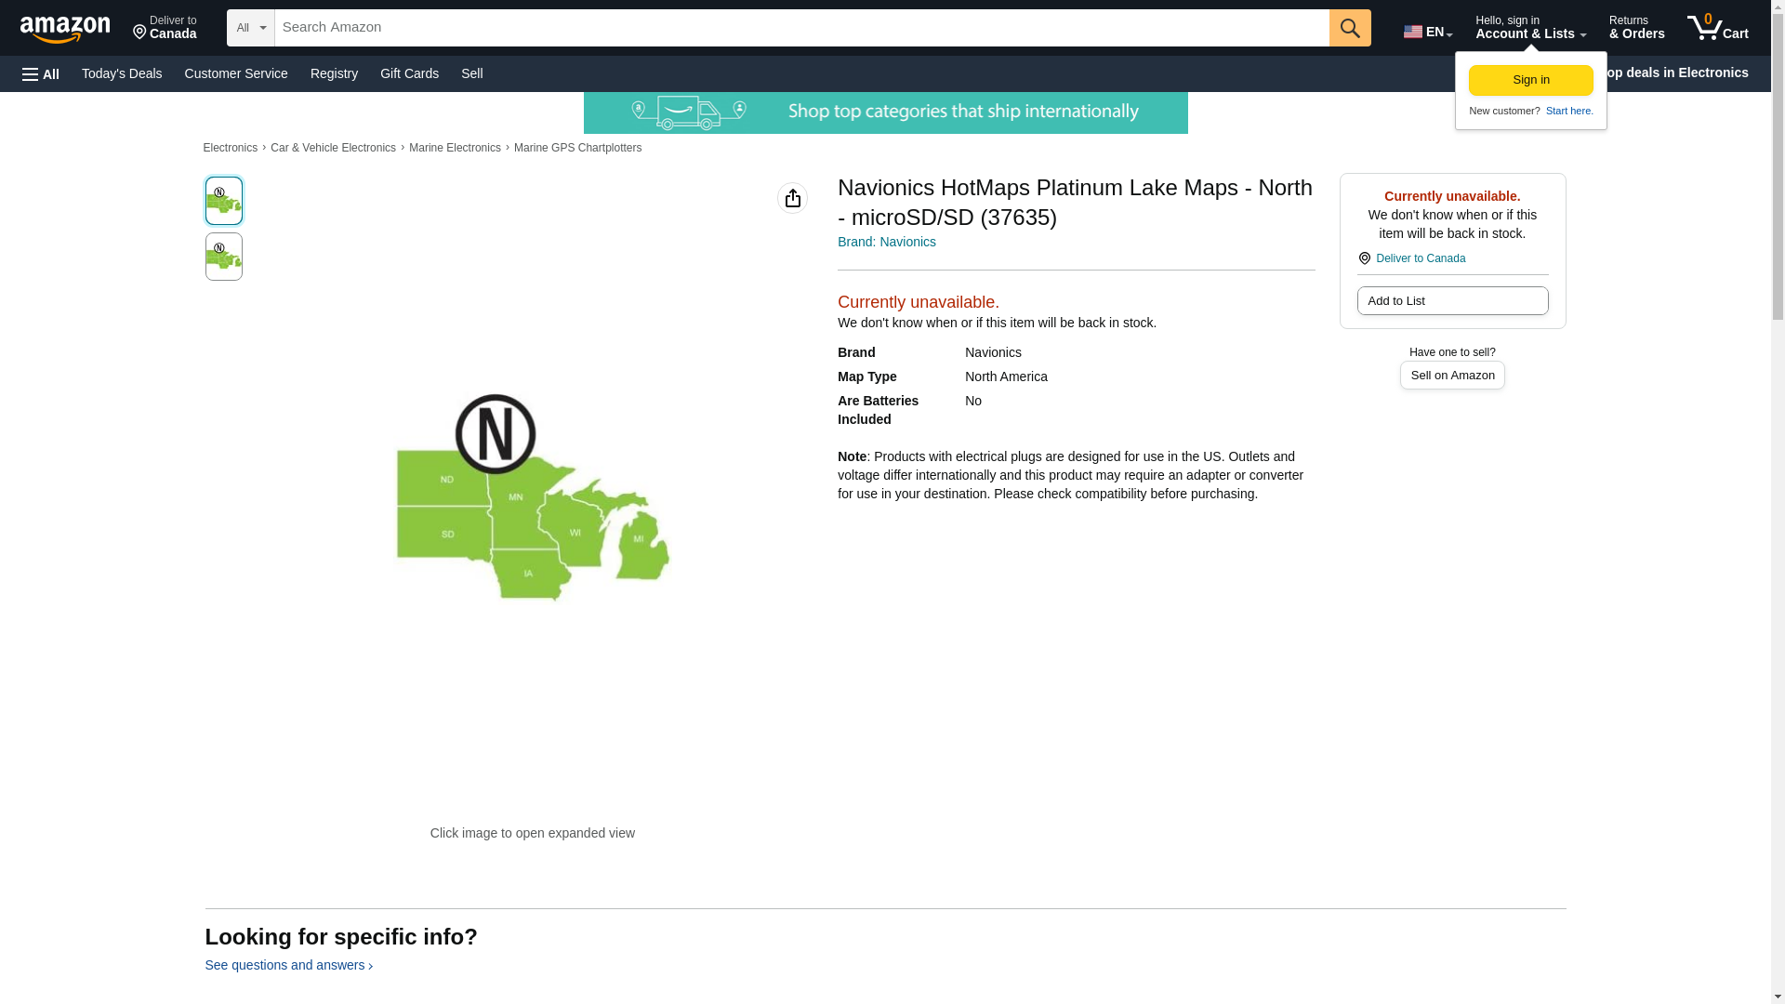Image resolution: width=1785 pixels, height=1004 pixels.
Task: Click the share icon on product image
Action: pos(792,198)
